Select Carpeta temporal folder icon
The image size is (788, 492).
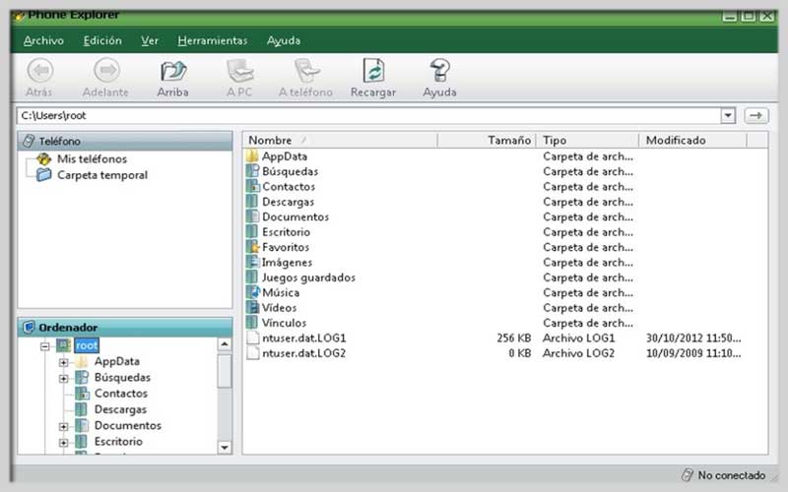[43, 175]
